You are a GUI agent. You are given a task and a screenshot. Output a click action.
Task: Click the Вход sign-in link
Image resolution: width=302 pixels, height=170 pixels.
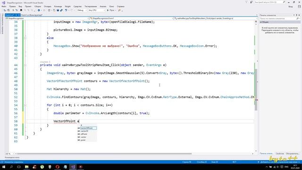coord(291,7)
